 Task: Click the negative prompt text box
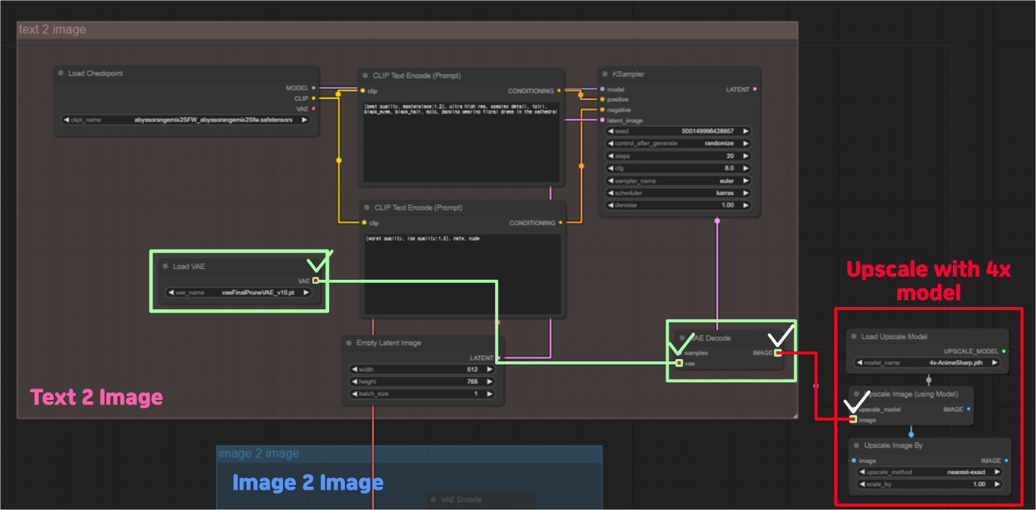[461, 274]
